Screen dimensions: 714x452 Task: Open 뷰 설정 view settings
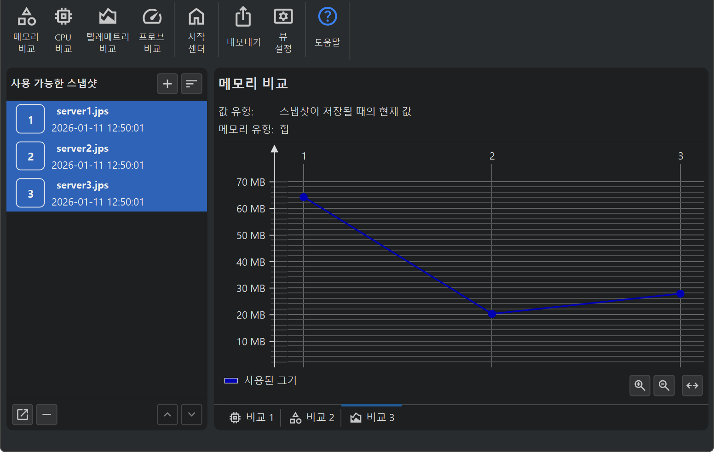pos(283,30)
